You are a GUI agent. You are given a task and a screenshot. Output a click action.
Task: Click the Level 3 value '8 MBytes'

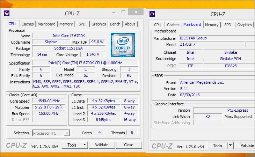[104, 120]
